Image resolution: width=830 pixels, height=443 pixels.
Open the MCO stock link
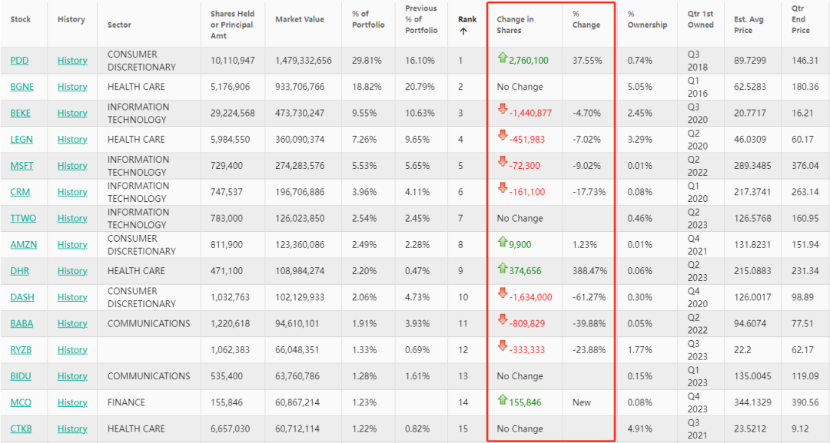[21, 402]
